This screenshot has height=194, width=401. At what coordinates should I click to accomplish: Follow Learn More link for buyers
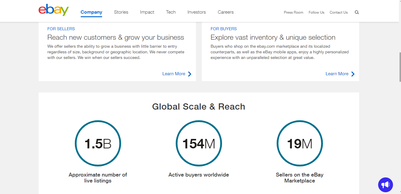(x=337, y=74)
